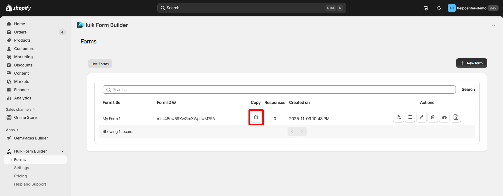Screen dimensions: 503x196
Task: Create a form with New form button
Action: 472,63
